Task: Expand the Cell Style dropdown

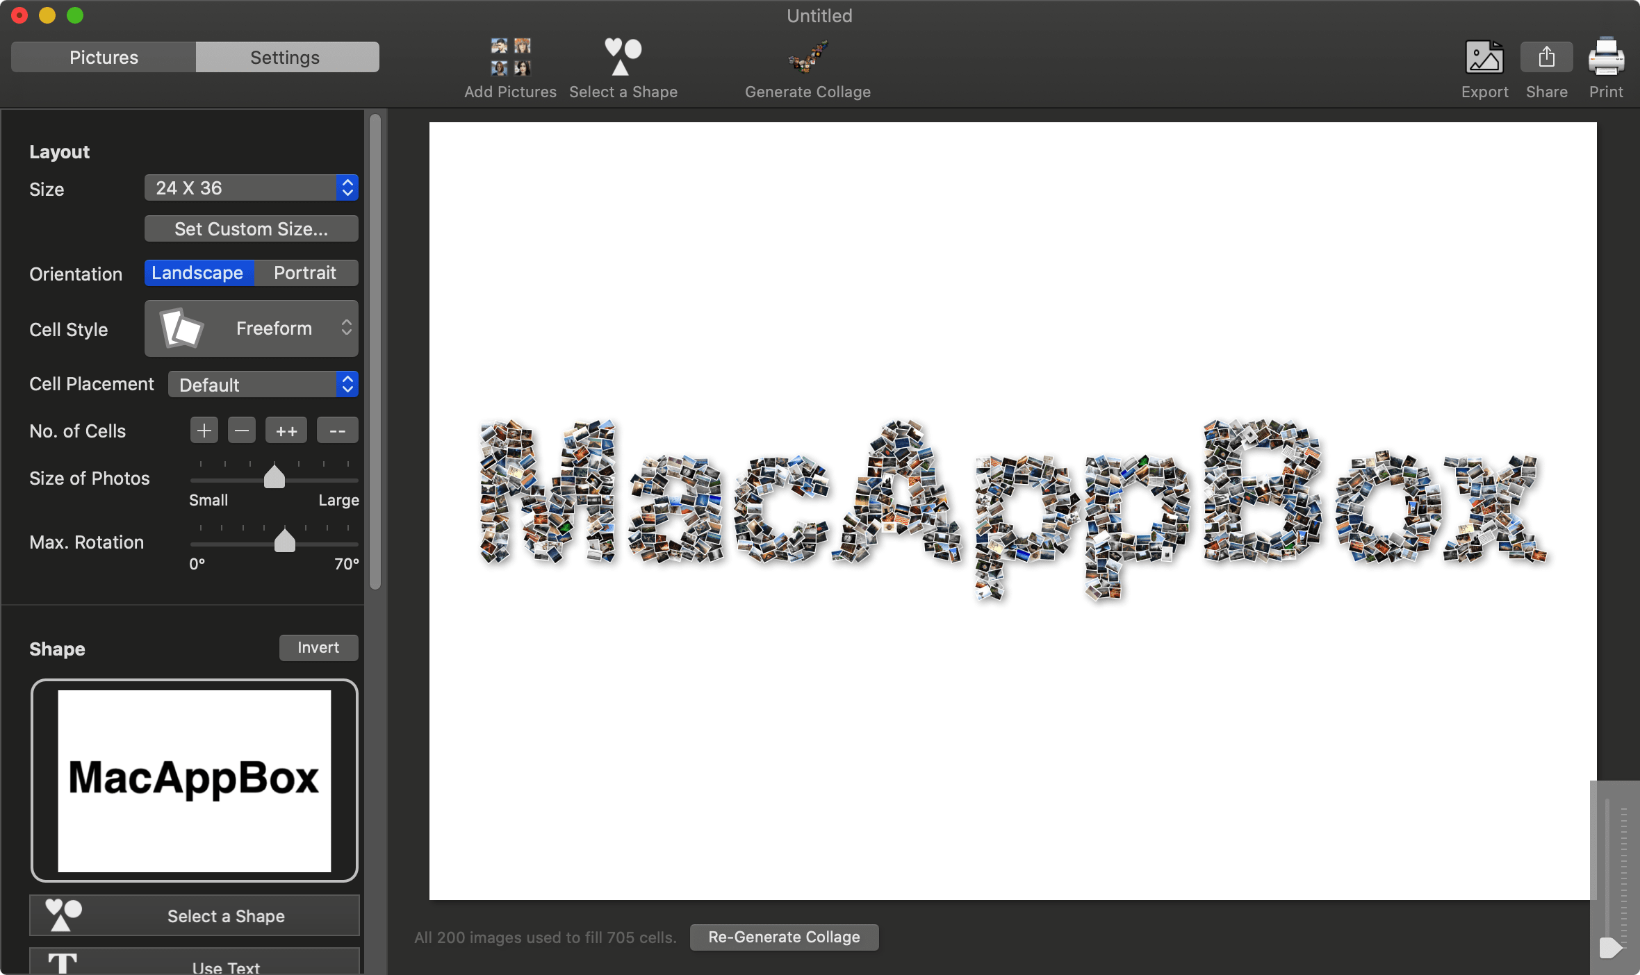Action: [251, 328]
